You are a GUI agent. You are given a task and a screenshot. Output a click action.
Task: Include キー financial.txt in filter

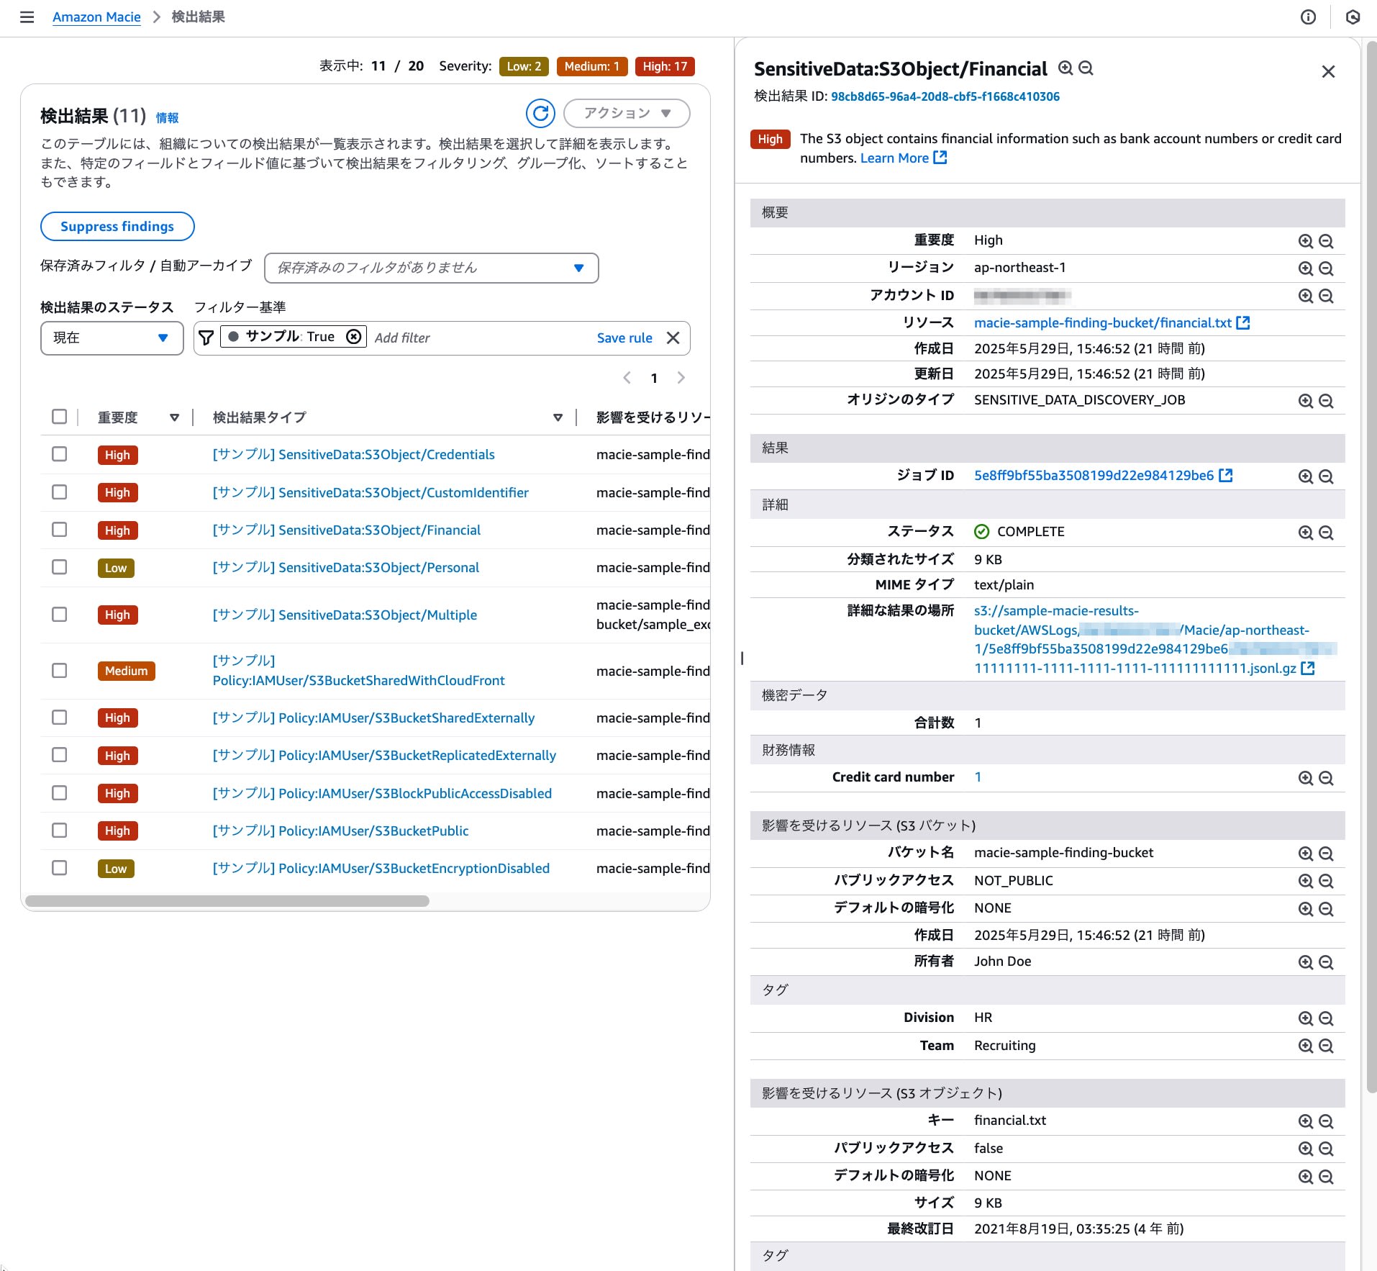pyautogui.click(x=1306, y=1121)
